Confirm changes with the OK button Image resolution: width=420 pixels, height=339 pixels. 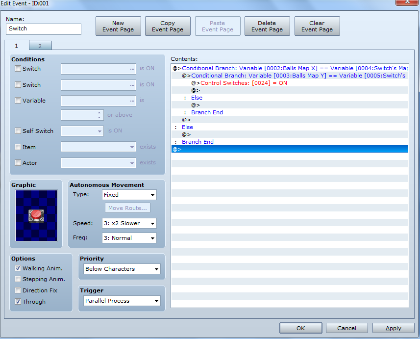coord(300,328)
